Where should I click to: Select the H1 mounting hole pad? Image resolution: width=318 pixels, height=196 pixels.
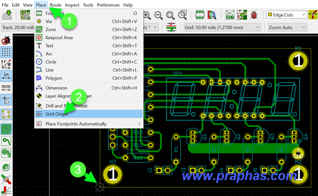[x=298, y=61]
